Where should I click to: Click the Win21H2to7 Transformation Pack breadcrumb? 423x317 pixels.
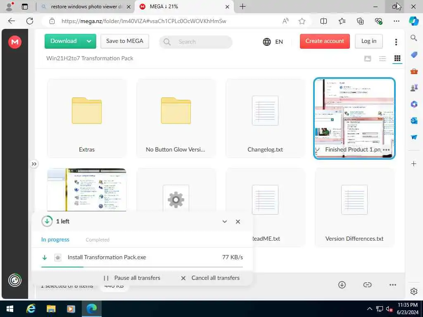click(90, 59)
